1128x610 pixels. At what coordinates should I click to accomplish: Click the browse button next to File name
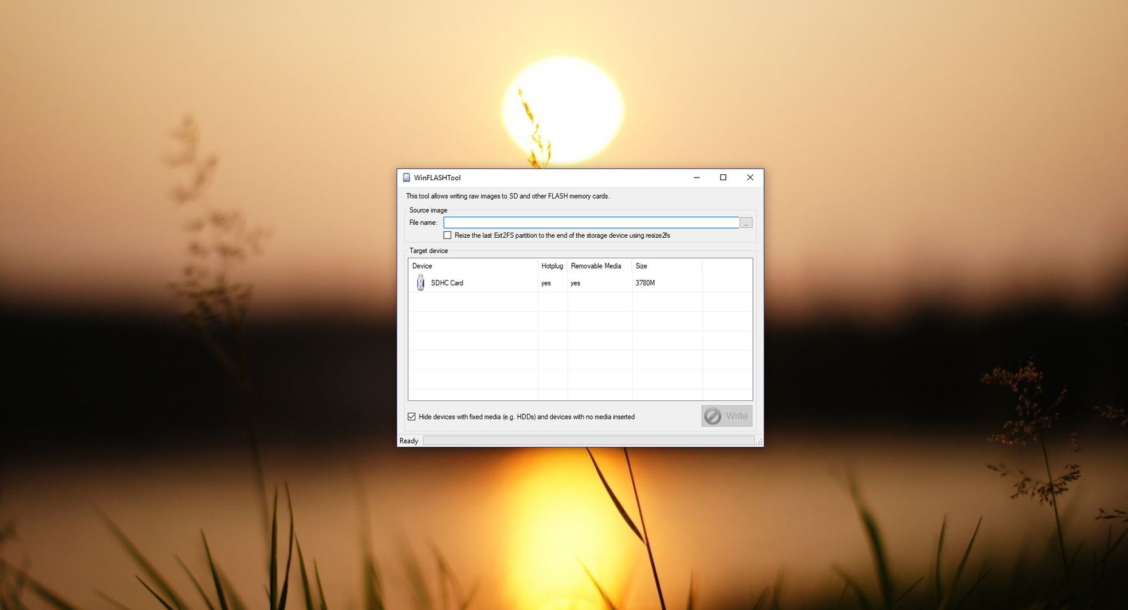point(746,223)
